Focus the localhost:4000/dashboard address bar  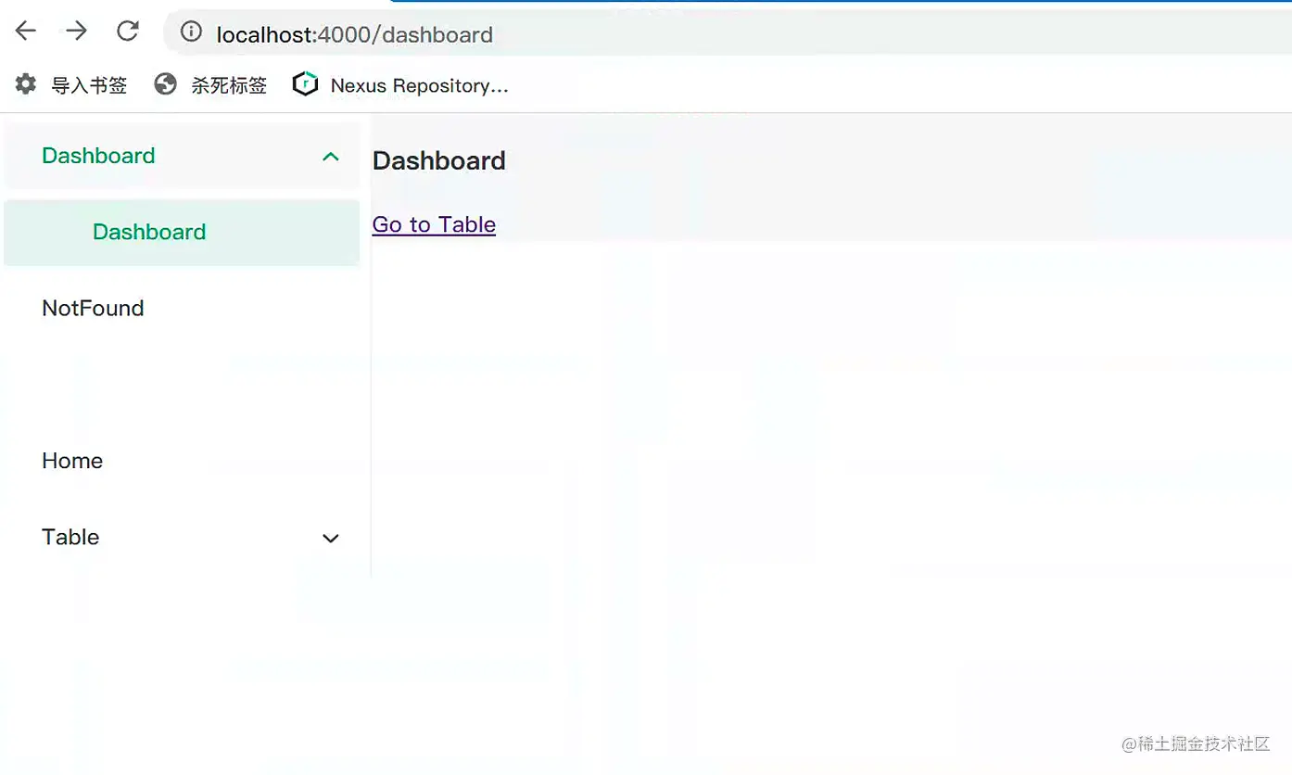(x=728, y=33)
